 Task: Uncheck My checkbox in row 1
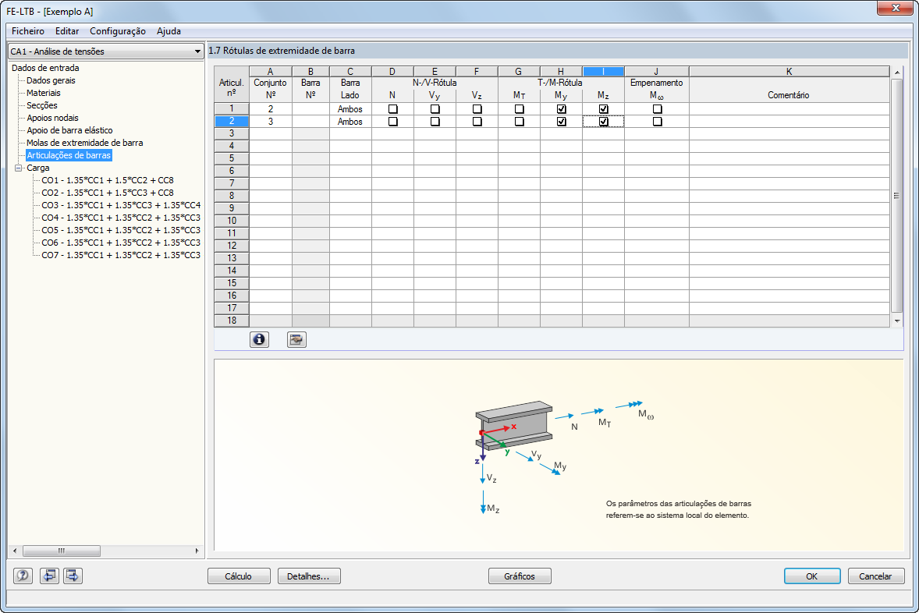pyautogui.click(x=562, y=109)
